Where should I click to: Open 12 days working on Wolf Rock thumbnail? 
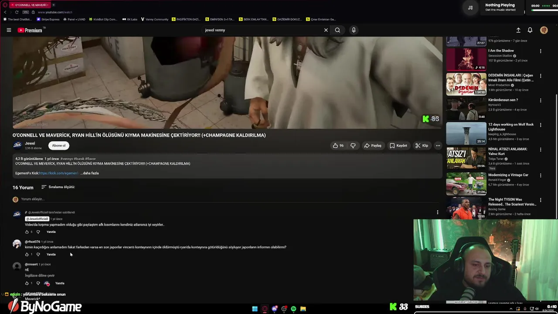point(466,133)
